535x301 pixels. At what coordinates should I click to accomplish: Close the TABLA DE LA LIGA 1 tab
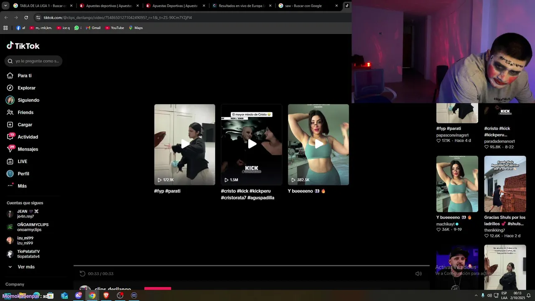point(71,6)
